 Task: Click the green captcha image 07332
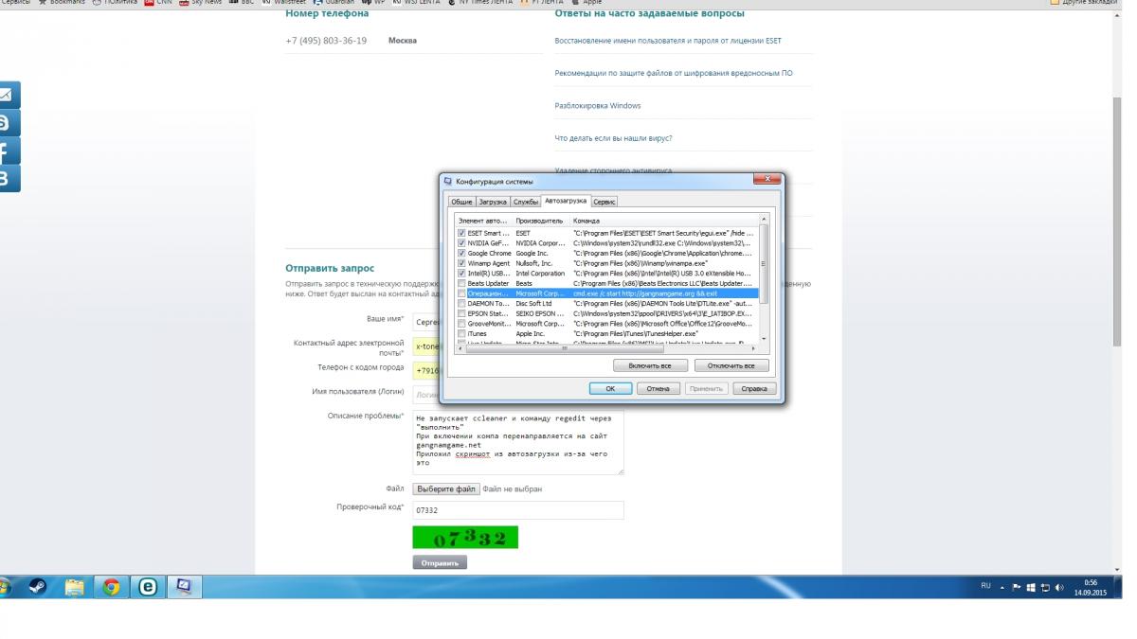pyautogui.click(x=465, y=538)
